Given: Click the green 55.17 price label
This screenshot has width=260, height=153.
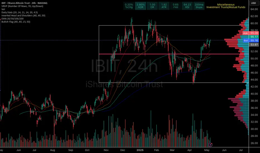Looking at the screenshot, I should [x=254, y=37].
